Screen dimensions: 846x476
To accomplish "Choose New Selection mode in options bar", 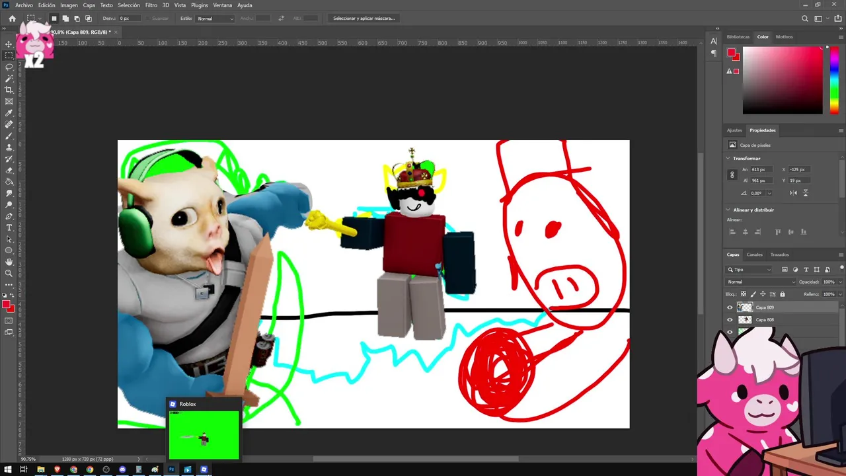I will [x=54, y=19].
